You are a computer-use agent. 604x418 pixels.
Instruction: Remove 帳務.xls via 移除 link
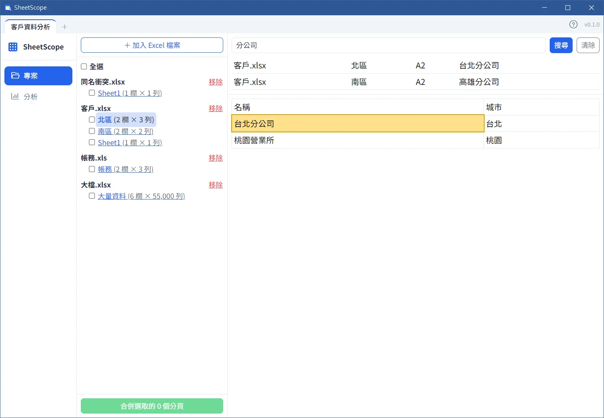[216, 158]
